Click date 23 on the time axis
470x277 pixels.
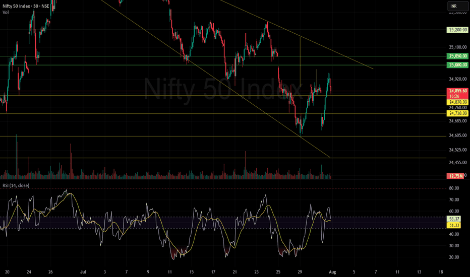pos(256,272)
